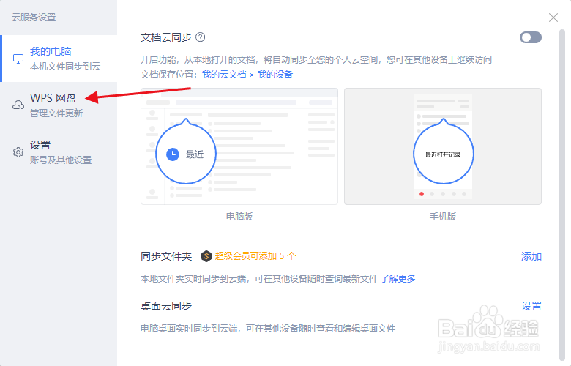Open the 我的云文档 link

224,75
